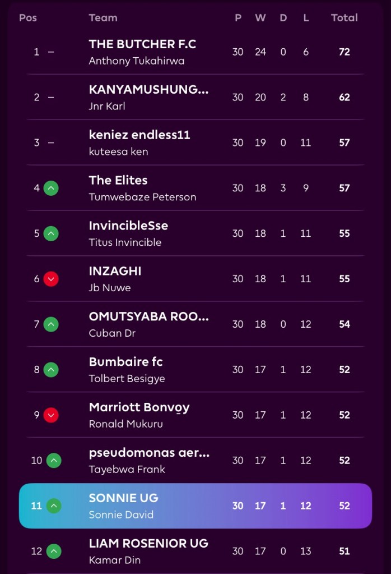The height and width of the screenshot is (574, 391).
Task: Click green up arrow beside Bumbaire fc
Action: (x=51, y=370)
